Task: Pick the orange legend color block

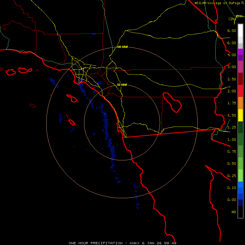Action: pos(240,103)
